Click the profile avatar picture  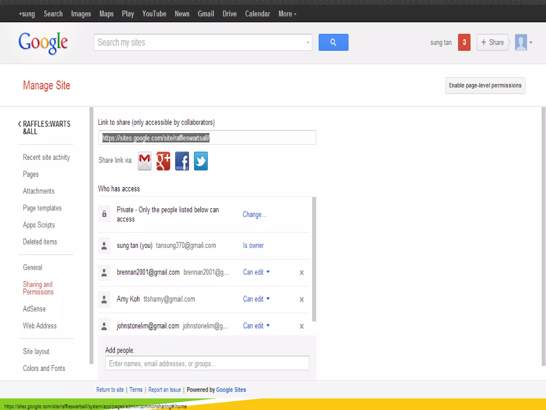521,42
